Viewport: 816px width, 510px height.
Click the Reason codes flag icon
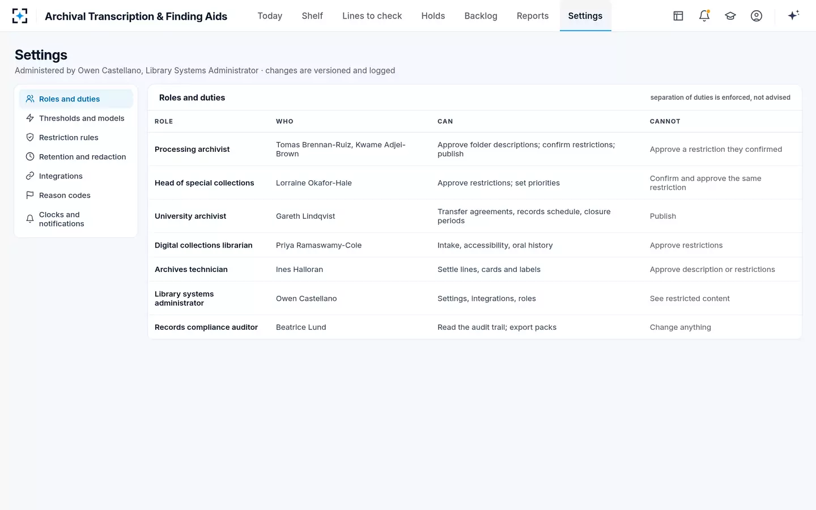pyautogui.click(x=30, y=195)
